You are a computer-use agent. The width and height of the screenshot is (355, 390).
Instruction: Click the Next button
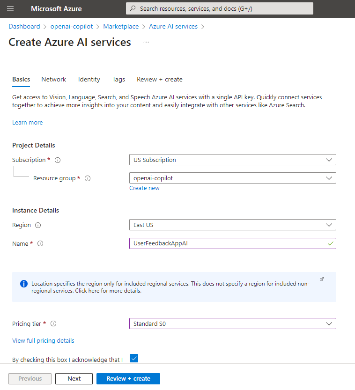[x=74, y=379]
